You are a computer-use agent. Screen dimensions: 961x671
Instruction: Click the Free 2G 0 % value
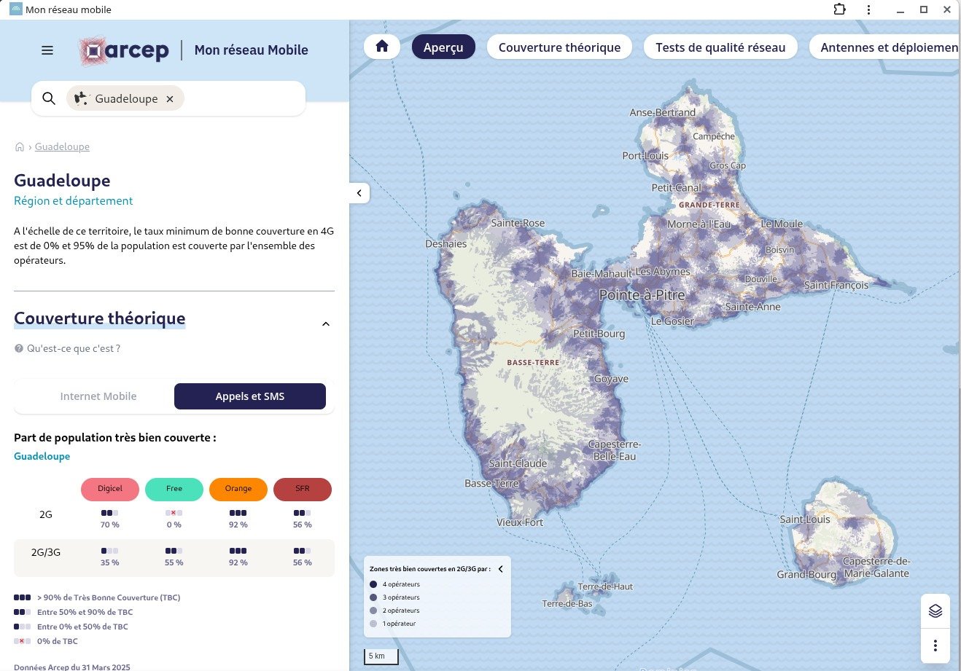[174, 525]
